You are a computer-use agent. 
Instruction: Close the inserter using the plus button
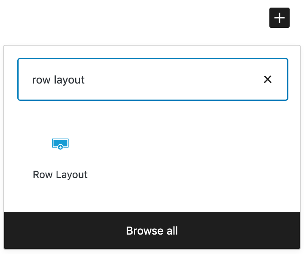pos(280,18)
